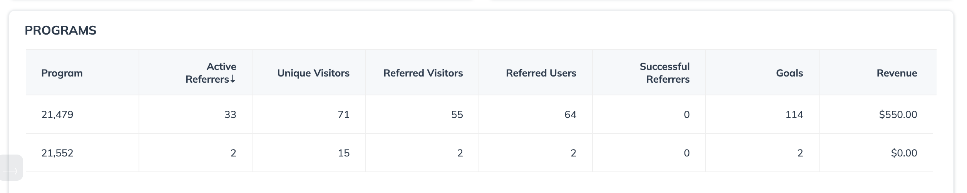The width and height of the screenshot is (967, 193).
Task: Click the 15 unique visitors value
Action: (343, 153)
